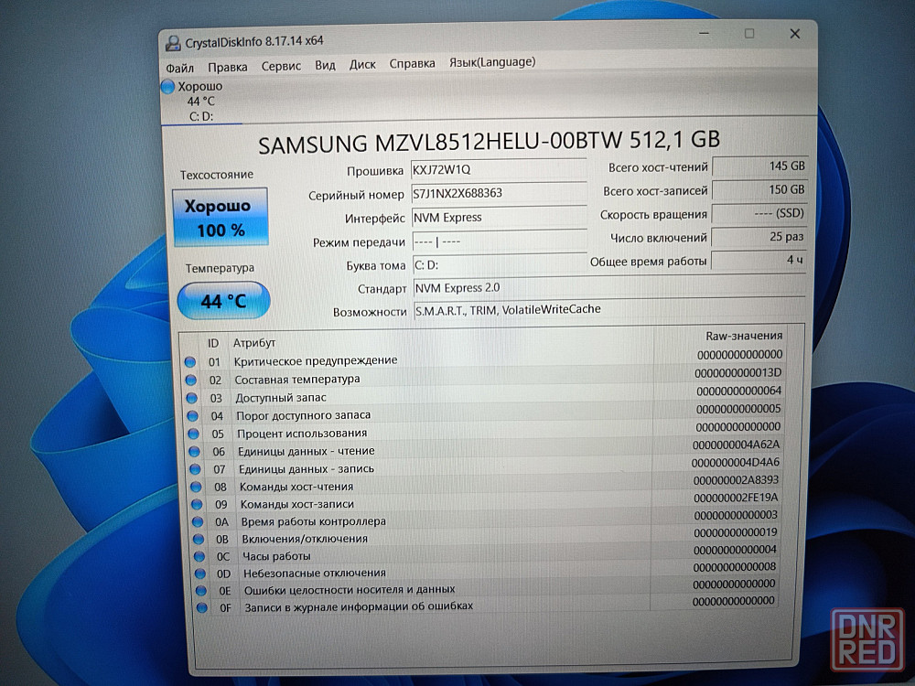
Task: Click the CrystalDiskInfo title bar app icon
Action: coord(173,43)
